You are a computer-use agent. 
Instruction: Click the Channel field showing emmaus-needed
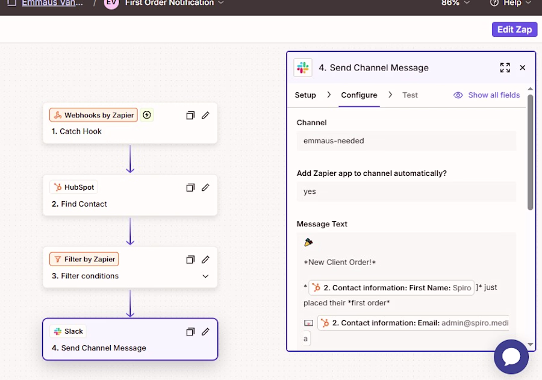point(406,141)
